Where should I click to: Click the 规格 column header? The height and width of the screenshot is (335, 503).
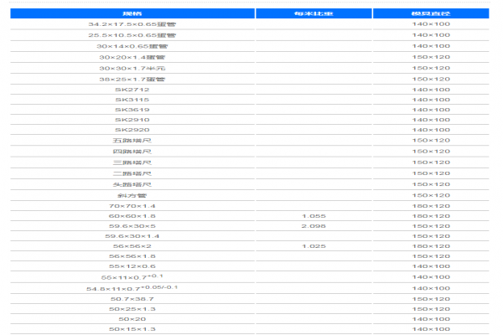[132, 13]
